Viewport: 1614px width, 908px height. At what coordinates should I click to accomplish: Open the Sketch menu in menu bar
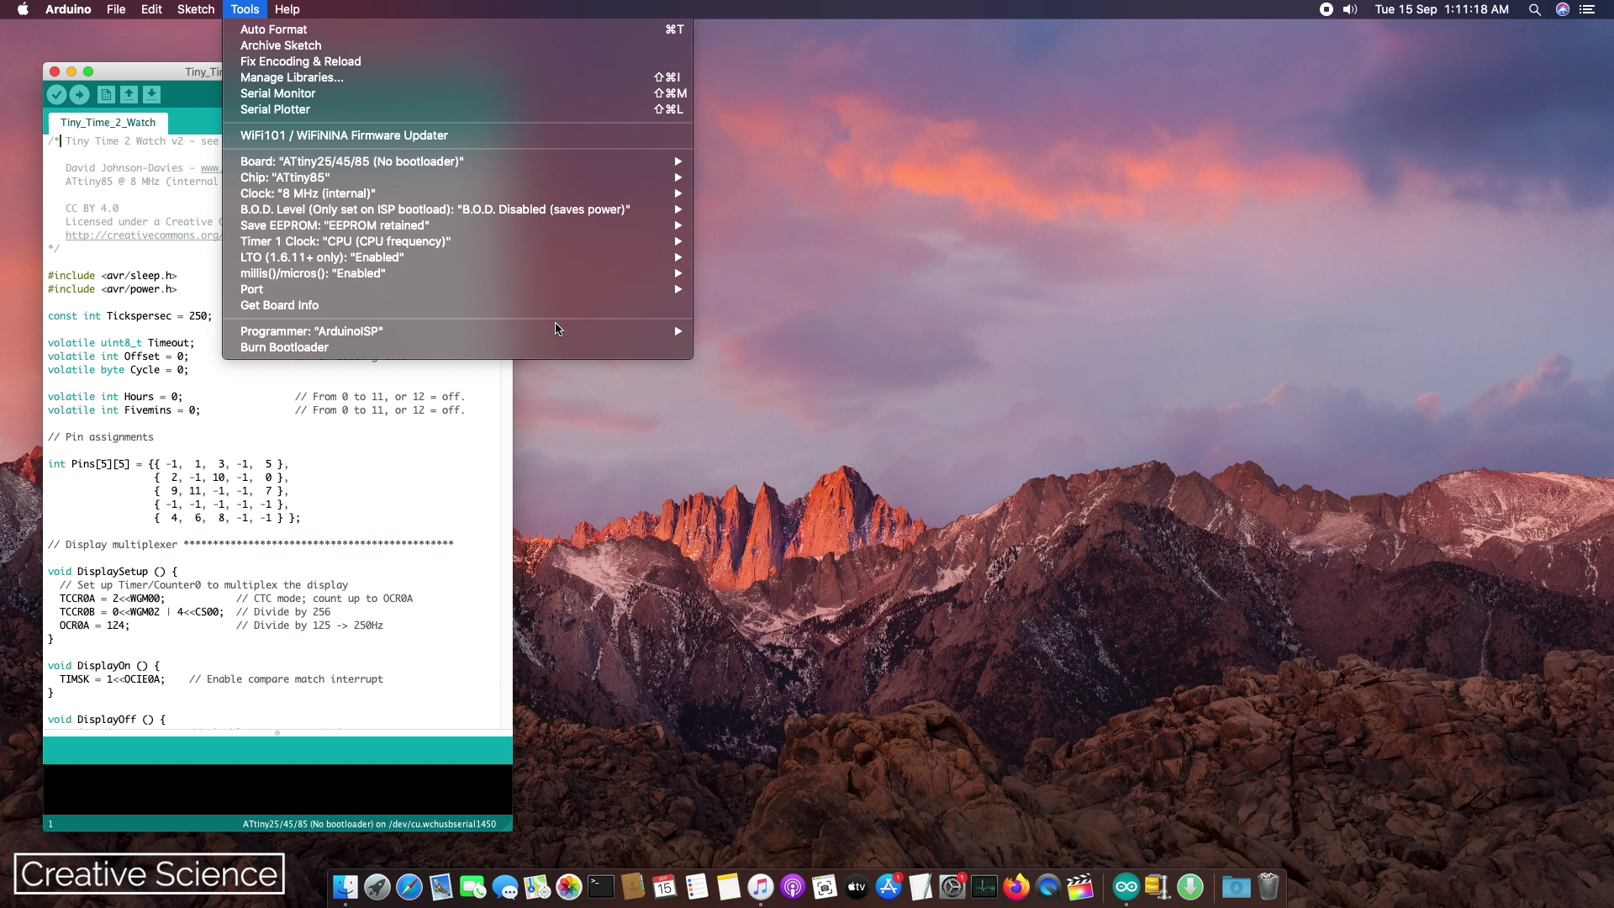coord(196,9)
